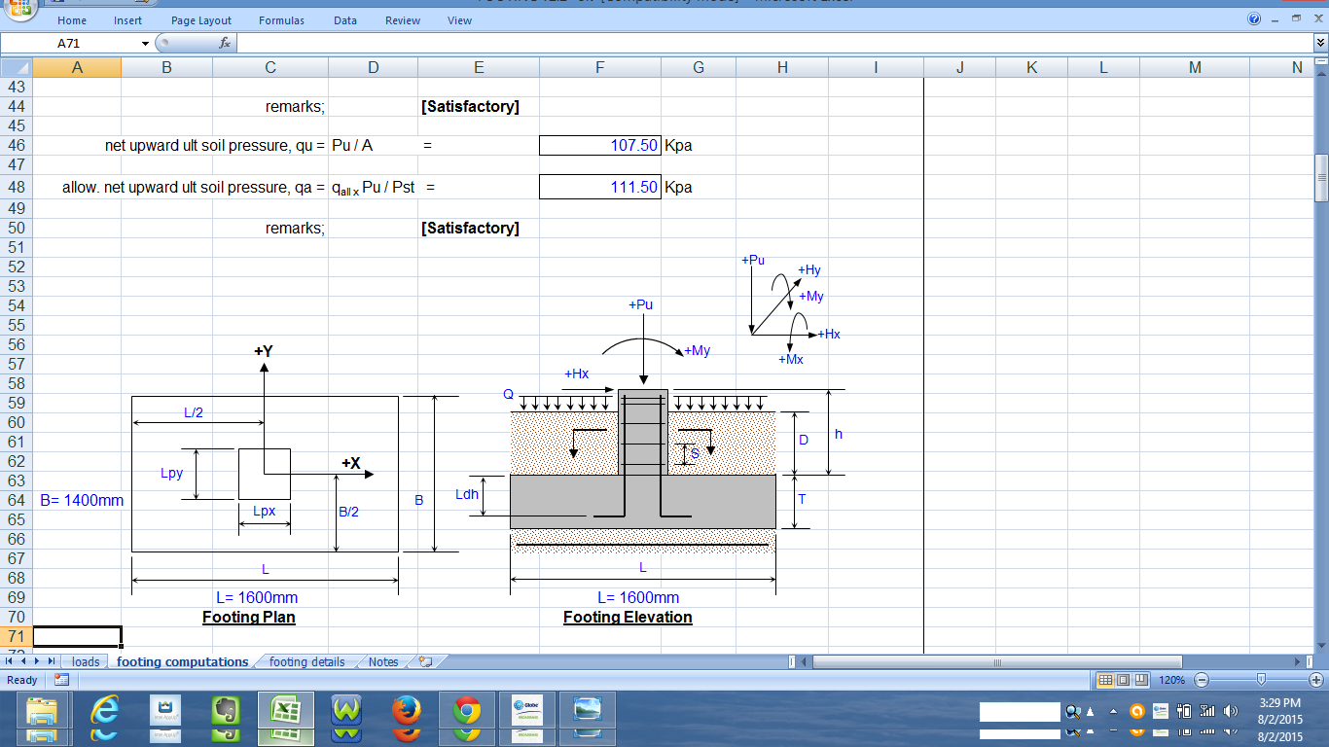Switch to Page Layout view icon
Viewport: 1329px width, 747px height.
pos(1123,680)
